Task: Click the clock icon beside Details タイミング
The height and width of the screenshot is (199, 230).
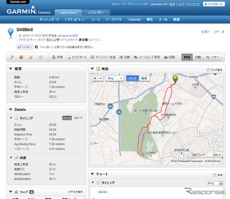Action: pyautogui.click(x=17, y=118)
